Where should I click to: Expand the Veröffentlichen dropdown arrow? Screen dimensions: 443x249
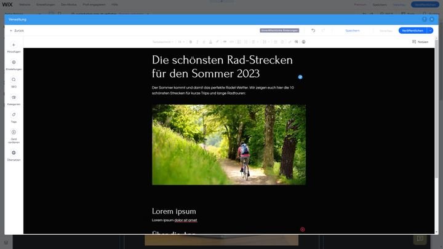point(430,31)
